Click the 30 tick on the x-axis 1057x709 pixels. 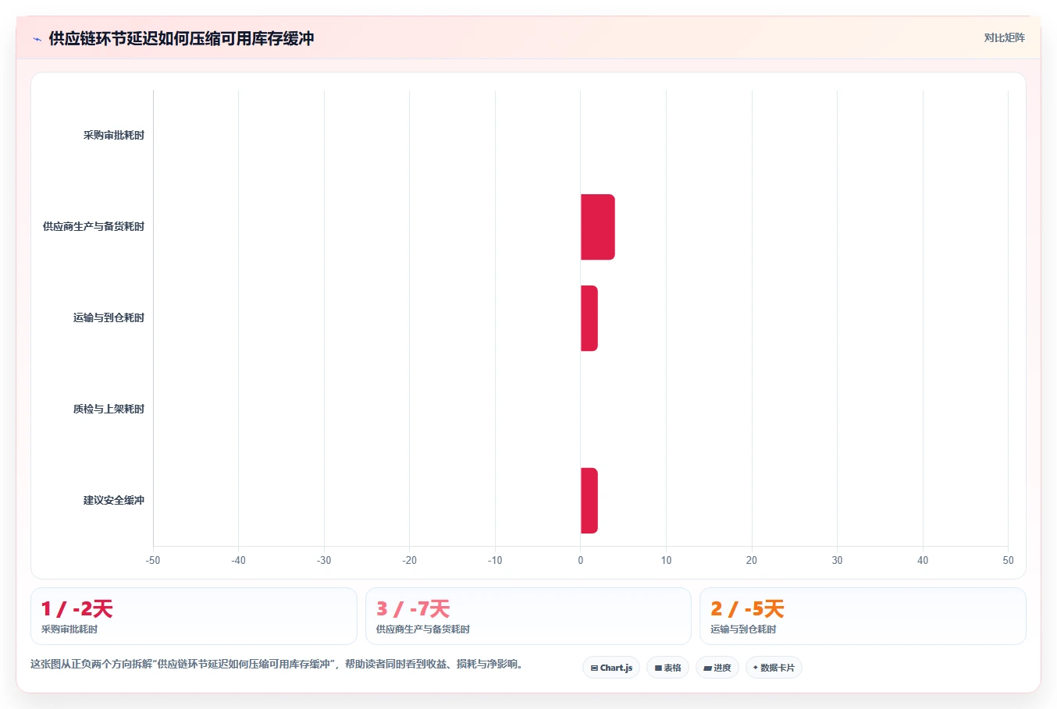click(x=837, y=560)
